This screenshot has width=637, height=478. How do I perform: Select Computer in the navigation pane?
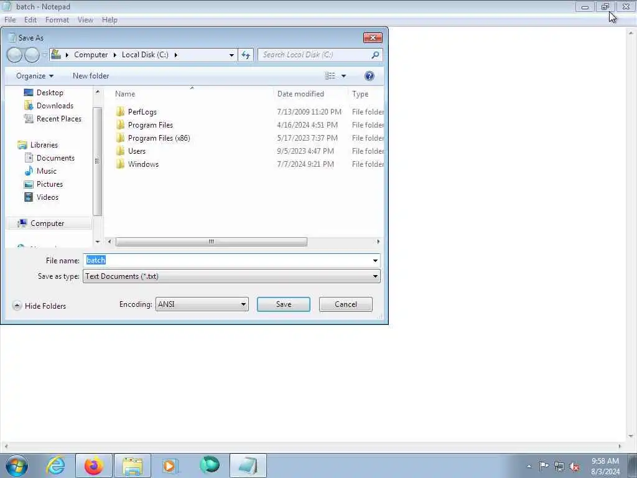47,223
